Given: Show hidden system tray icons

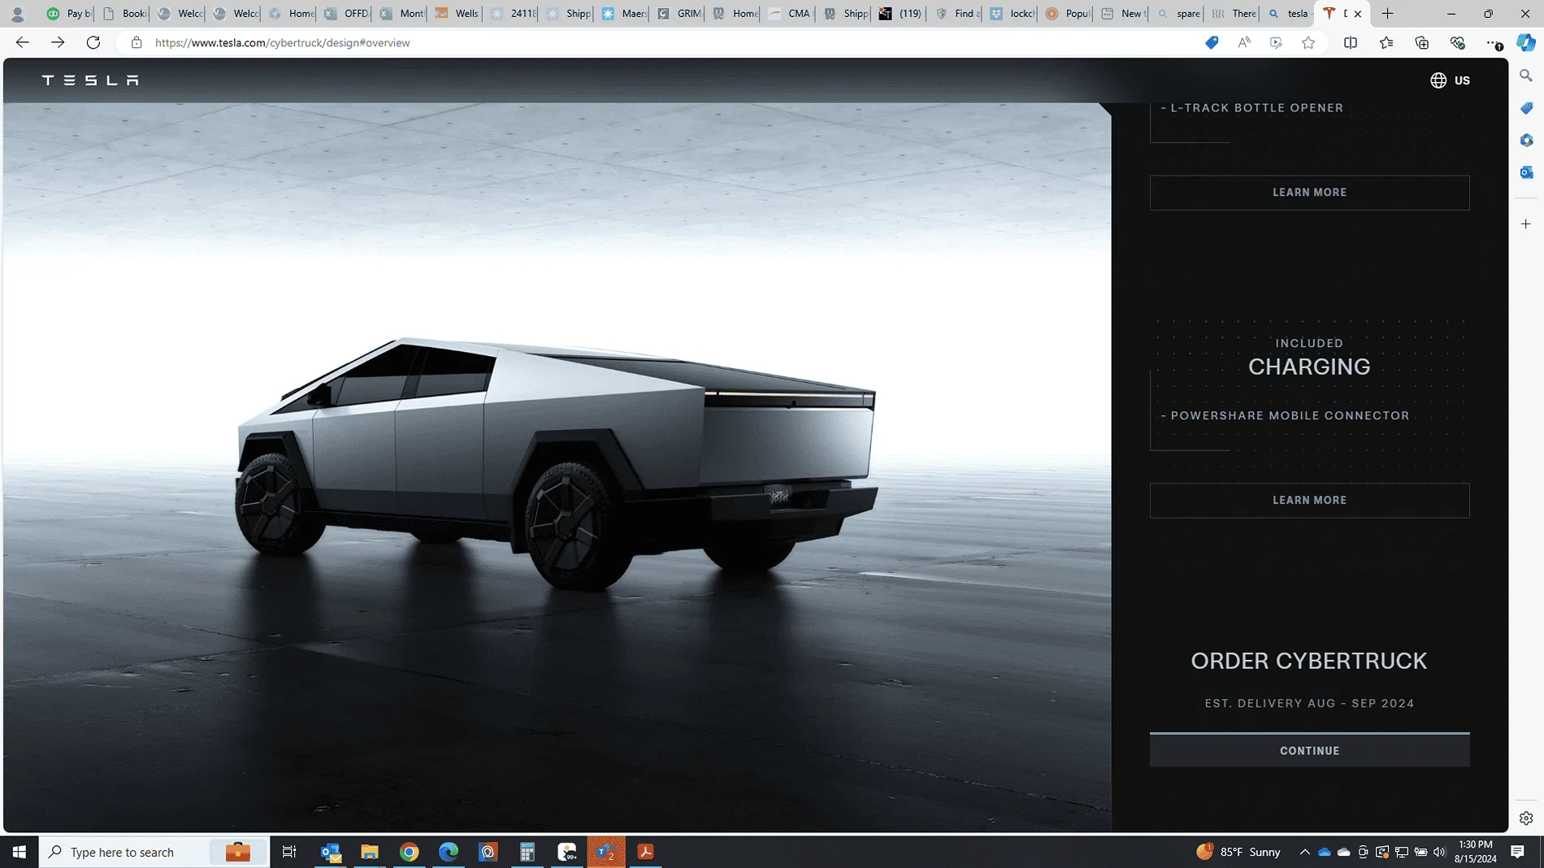Looking at the screenshot, I should 1304,852.
